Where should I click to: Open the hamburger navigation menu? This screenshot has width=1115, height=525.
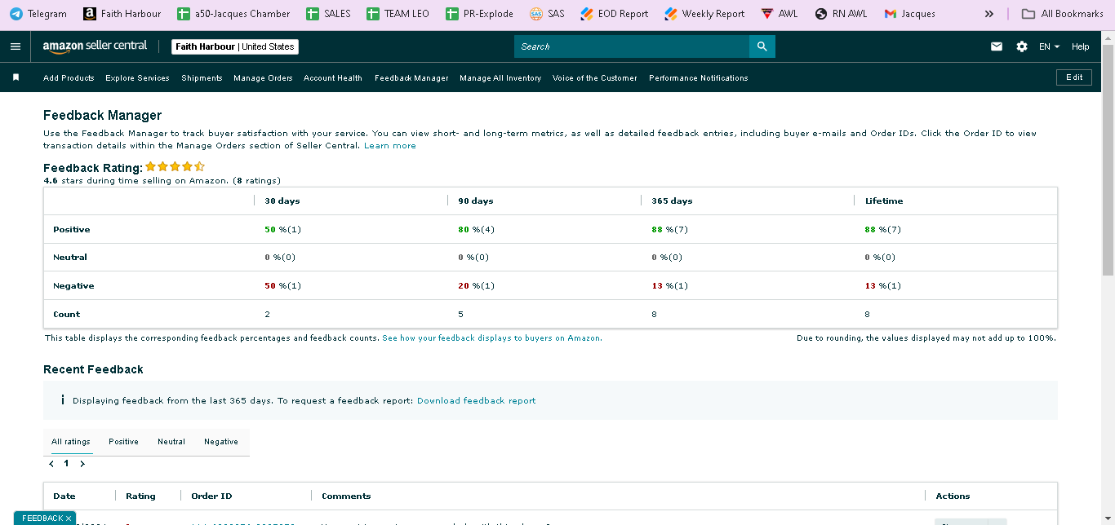coord(16,46)
